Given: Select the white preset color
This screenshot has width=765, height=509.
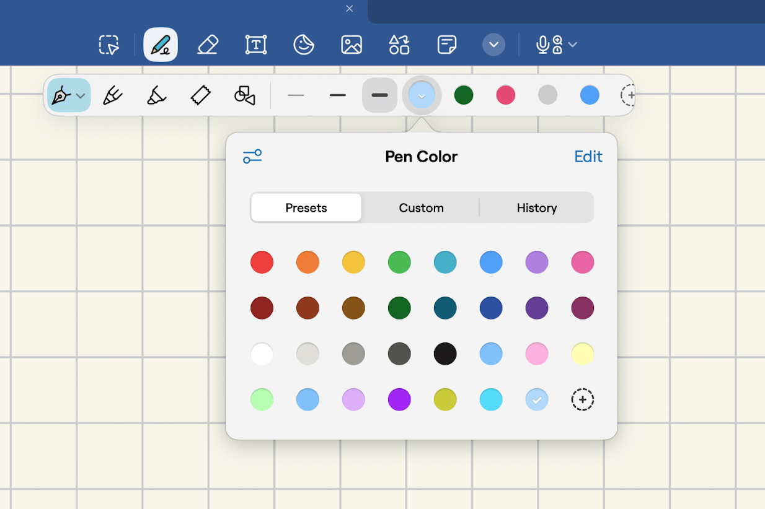Looking at the screenshot, I should pyautogui.click(x=262, y=354).
